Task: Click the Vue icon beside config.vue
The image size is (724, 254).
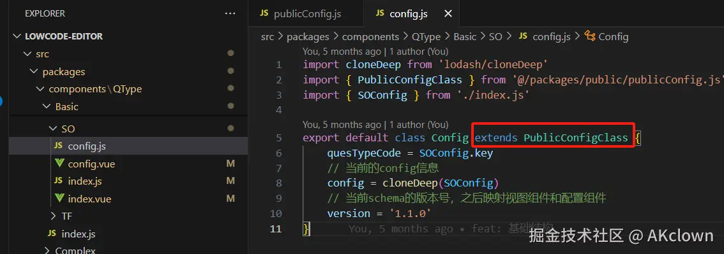Action: coord(59,164)
